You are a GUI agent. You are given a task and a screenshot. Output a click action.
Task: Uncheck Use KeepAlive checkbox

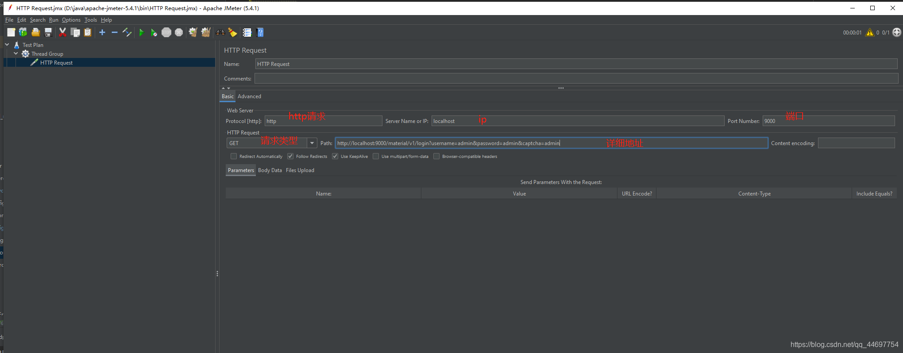tap(335, 156)
